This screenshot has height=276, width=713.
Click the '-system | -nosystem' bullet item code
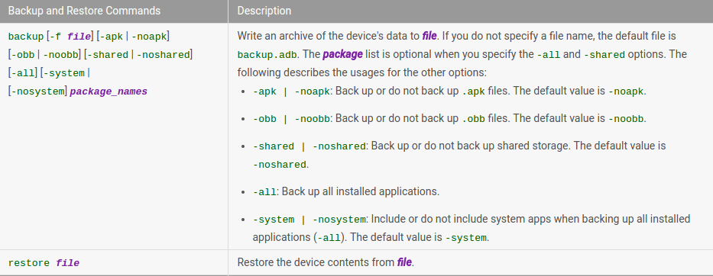[x=310, y=220]
